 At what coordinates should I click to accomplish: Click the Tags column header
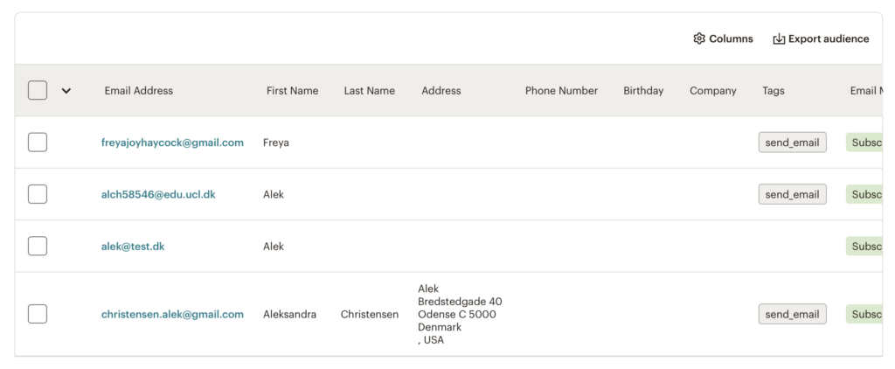click(x=773, y=90)
